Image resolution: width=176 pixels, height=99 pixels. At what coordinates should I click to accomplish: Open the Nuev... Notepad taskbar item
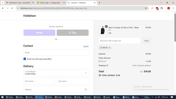tap(117, 97)
